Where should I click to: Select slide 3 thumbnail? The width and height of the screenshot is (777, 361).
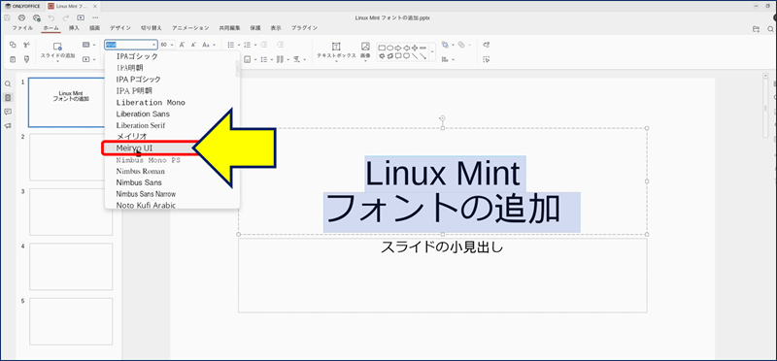tap(71, 212)
